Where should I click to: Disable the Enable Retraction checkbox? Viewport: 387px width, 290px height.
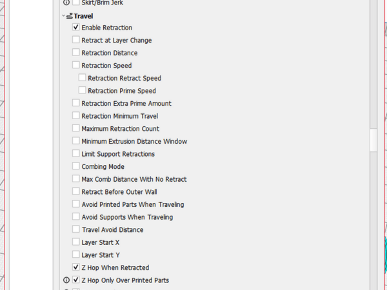[x=76, y=28]
